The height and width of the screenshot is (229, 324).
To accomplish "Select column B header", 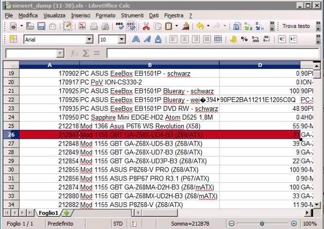I will [x=150, y=65].
